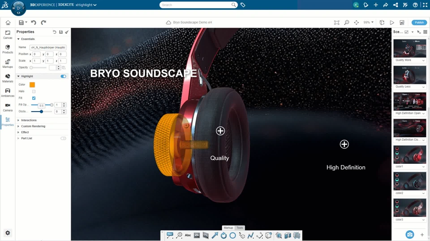Switch to the Tools tab
430x241 pixels.
(x=240, y=228)
